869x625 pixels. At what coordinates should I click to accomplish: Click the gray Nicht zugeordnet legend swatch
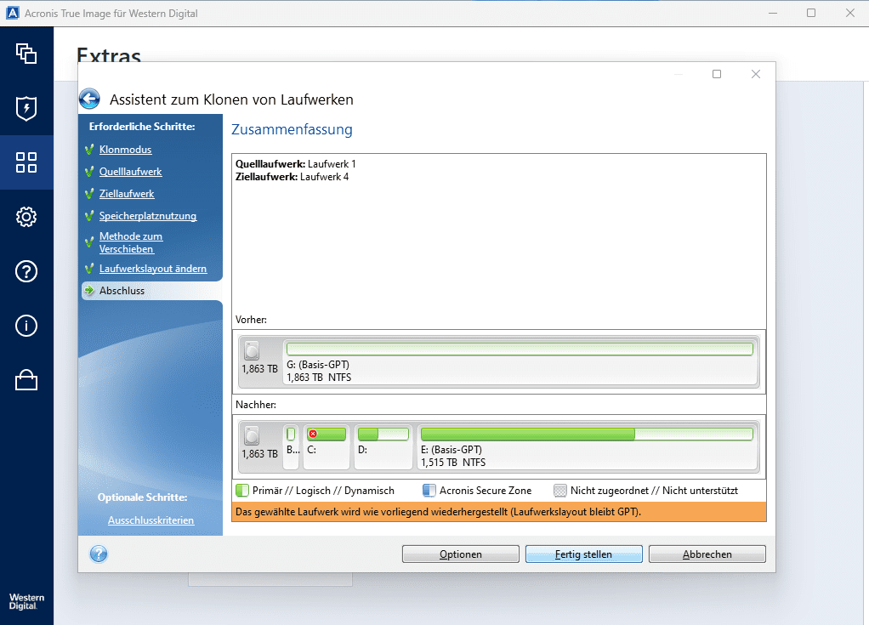[560, 491]
